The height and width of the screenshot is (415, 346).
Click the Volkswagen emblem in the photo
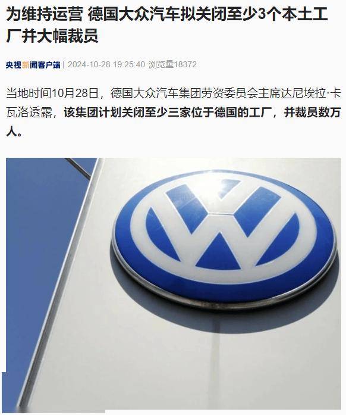point(224,239)
